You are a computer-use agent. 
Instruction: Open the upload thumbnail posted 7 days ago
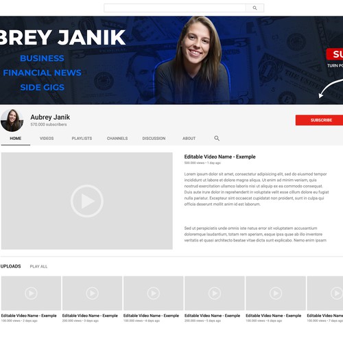point(325,293)
